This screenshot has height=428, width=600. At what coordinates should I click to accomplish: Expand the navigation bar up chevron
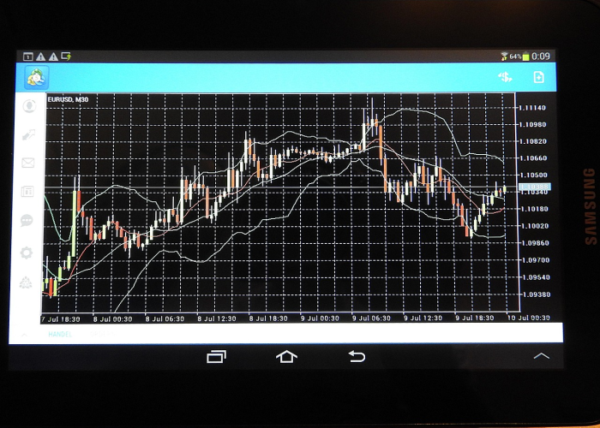pos(541,355)
